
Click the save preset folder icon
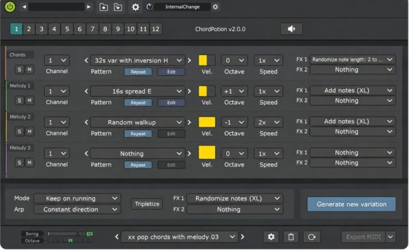(118, 7)
